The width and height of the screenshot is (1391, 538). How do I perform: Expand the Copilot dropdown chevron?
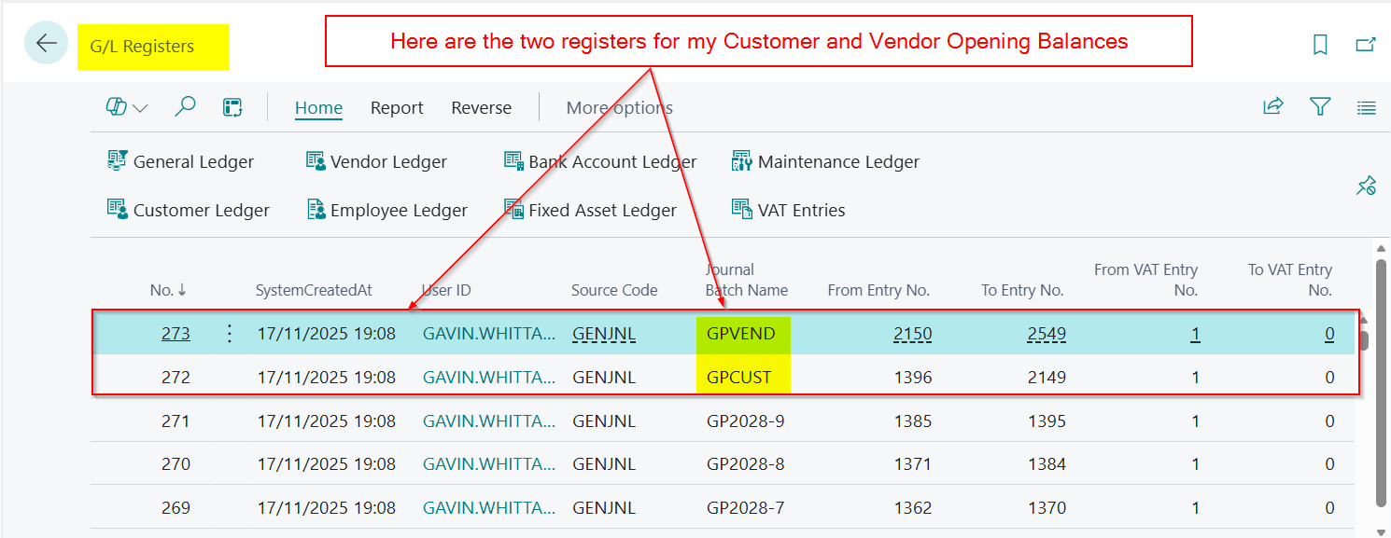[x=140, y=108]
